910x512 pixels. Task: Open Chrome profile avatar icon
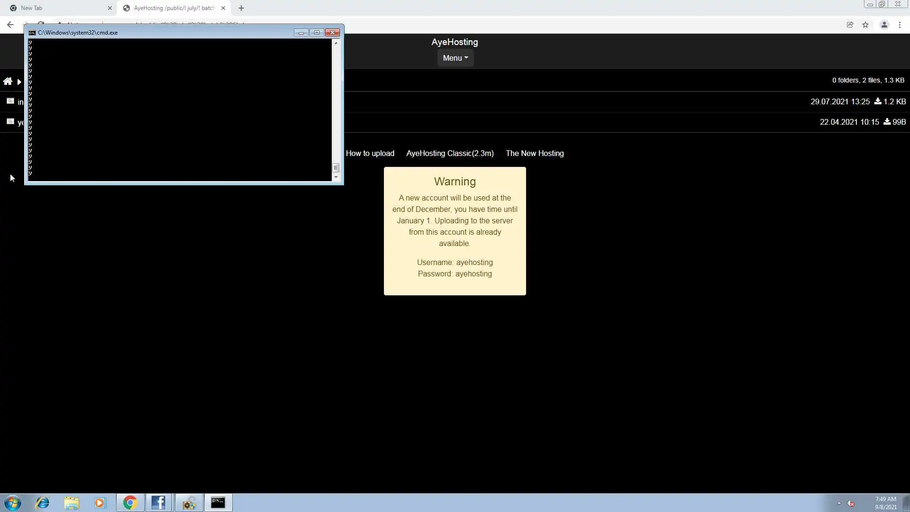[x=884, y=25]
